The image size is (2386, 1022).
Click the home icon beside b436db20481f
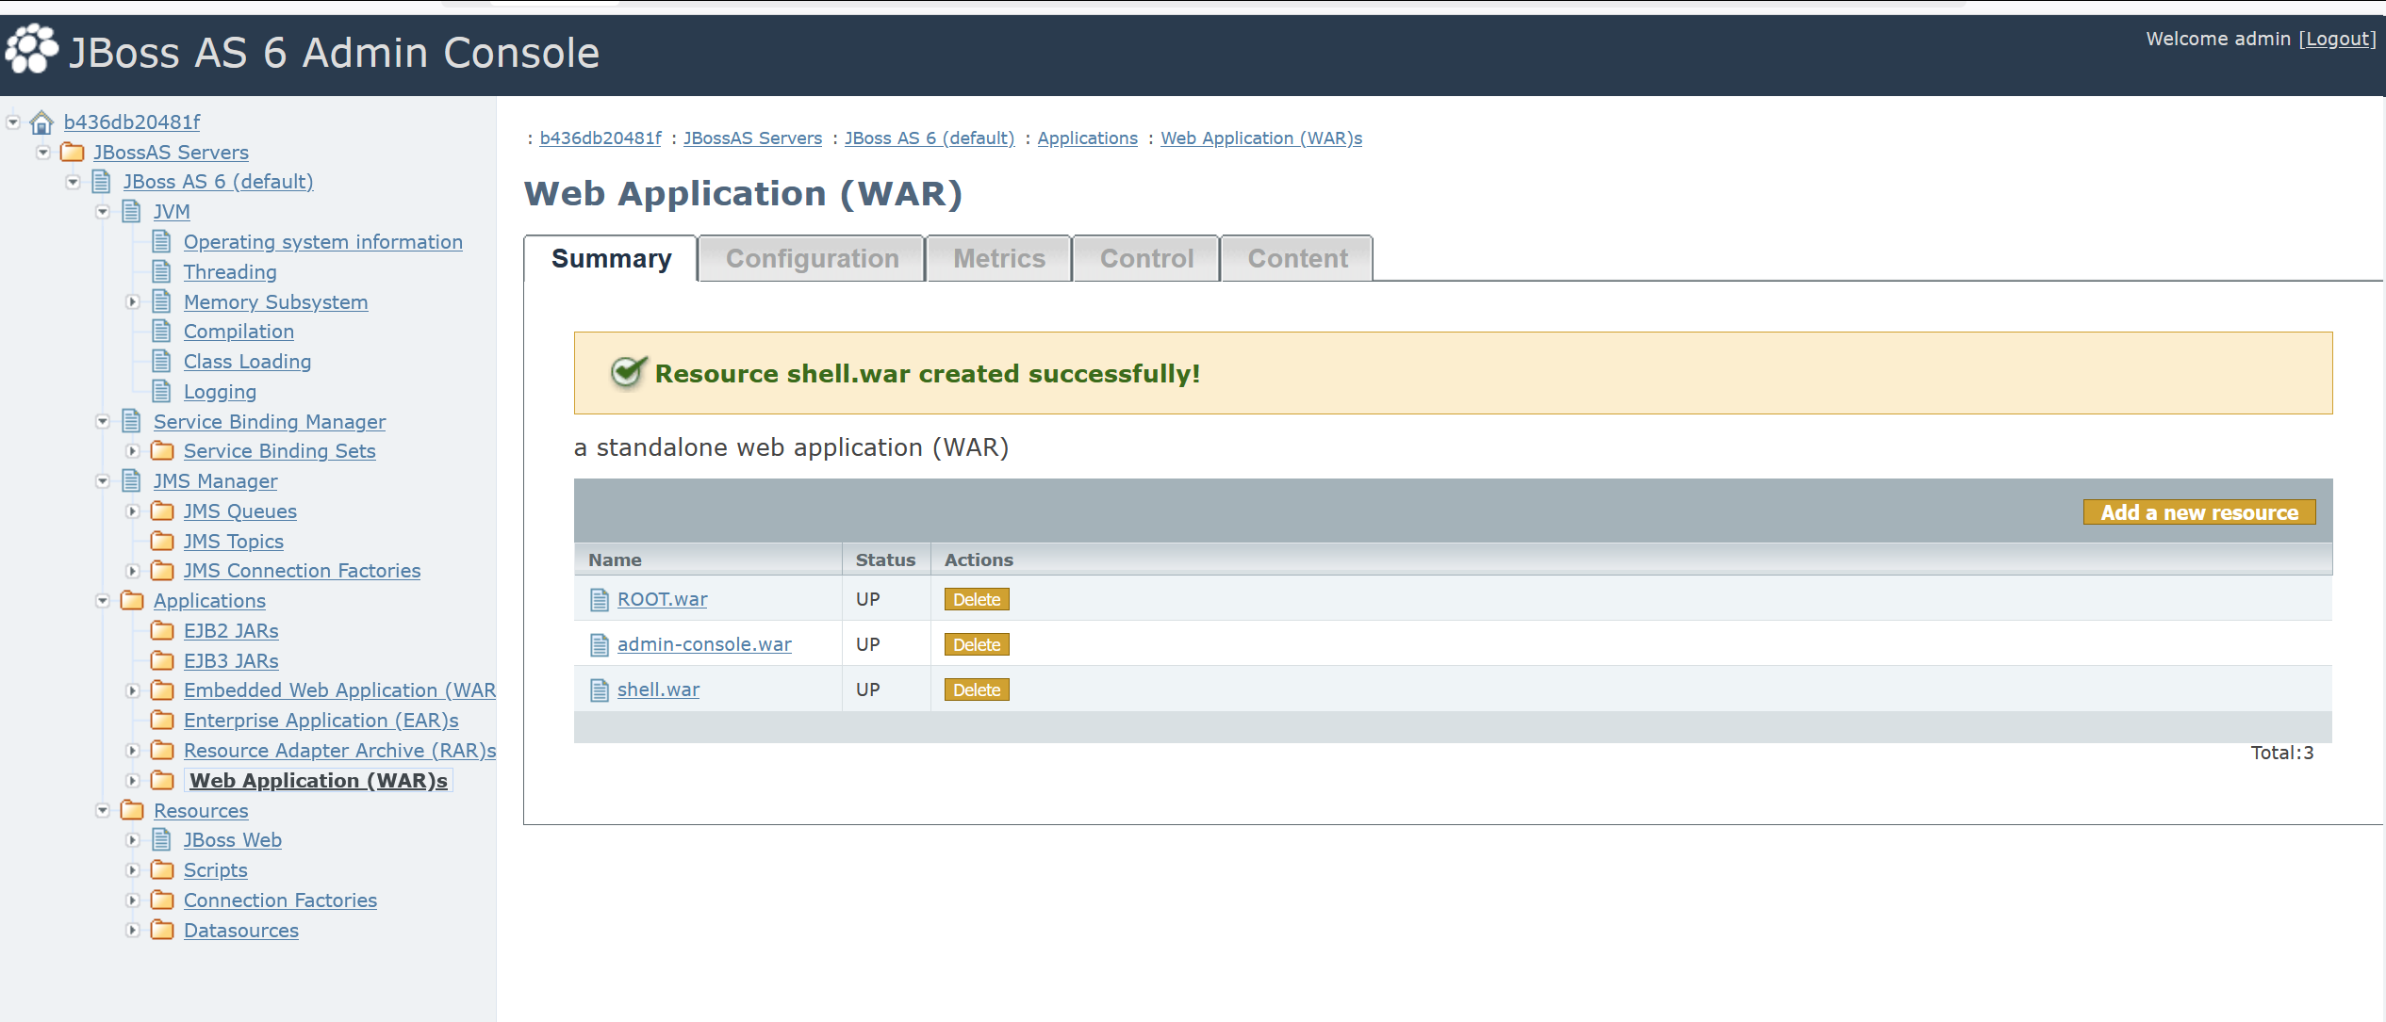tap(41, 122)
